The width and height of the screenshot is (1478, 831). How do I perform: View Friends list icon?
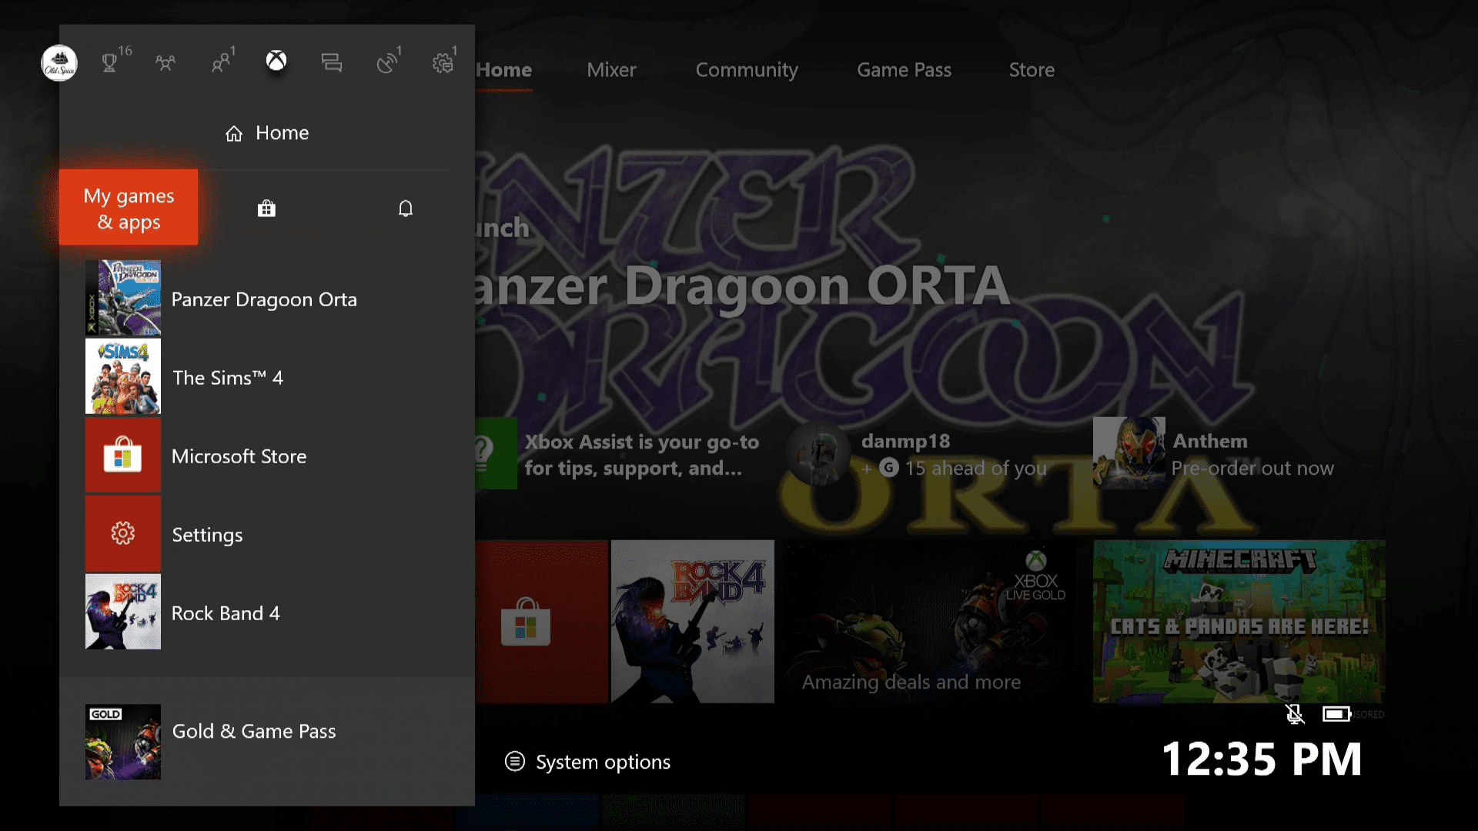click(x=166, y=62)
